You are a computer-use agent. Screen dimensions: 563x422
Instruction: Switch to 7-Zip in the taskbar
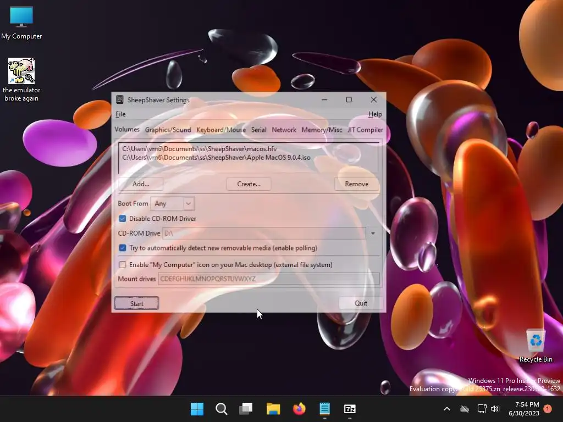pos(350,409)
